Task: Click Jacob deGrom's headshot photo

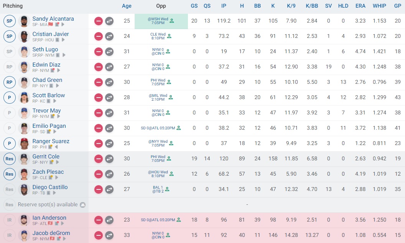Action: pyautogui.click(x=24, y=235)
